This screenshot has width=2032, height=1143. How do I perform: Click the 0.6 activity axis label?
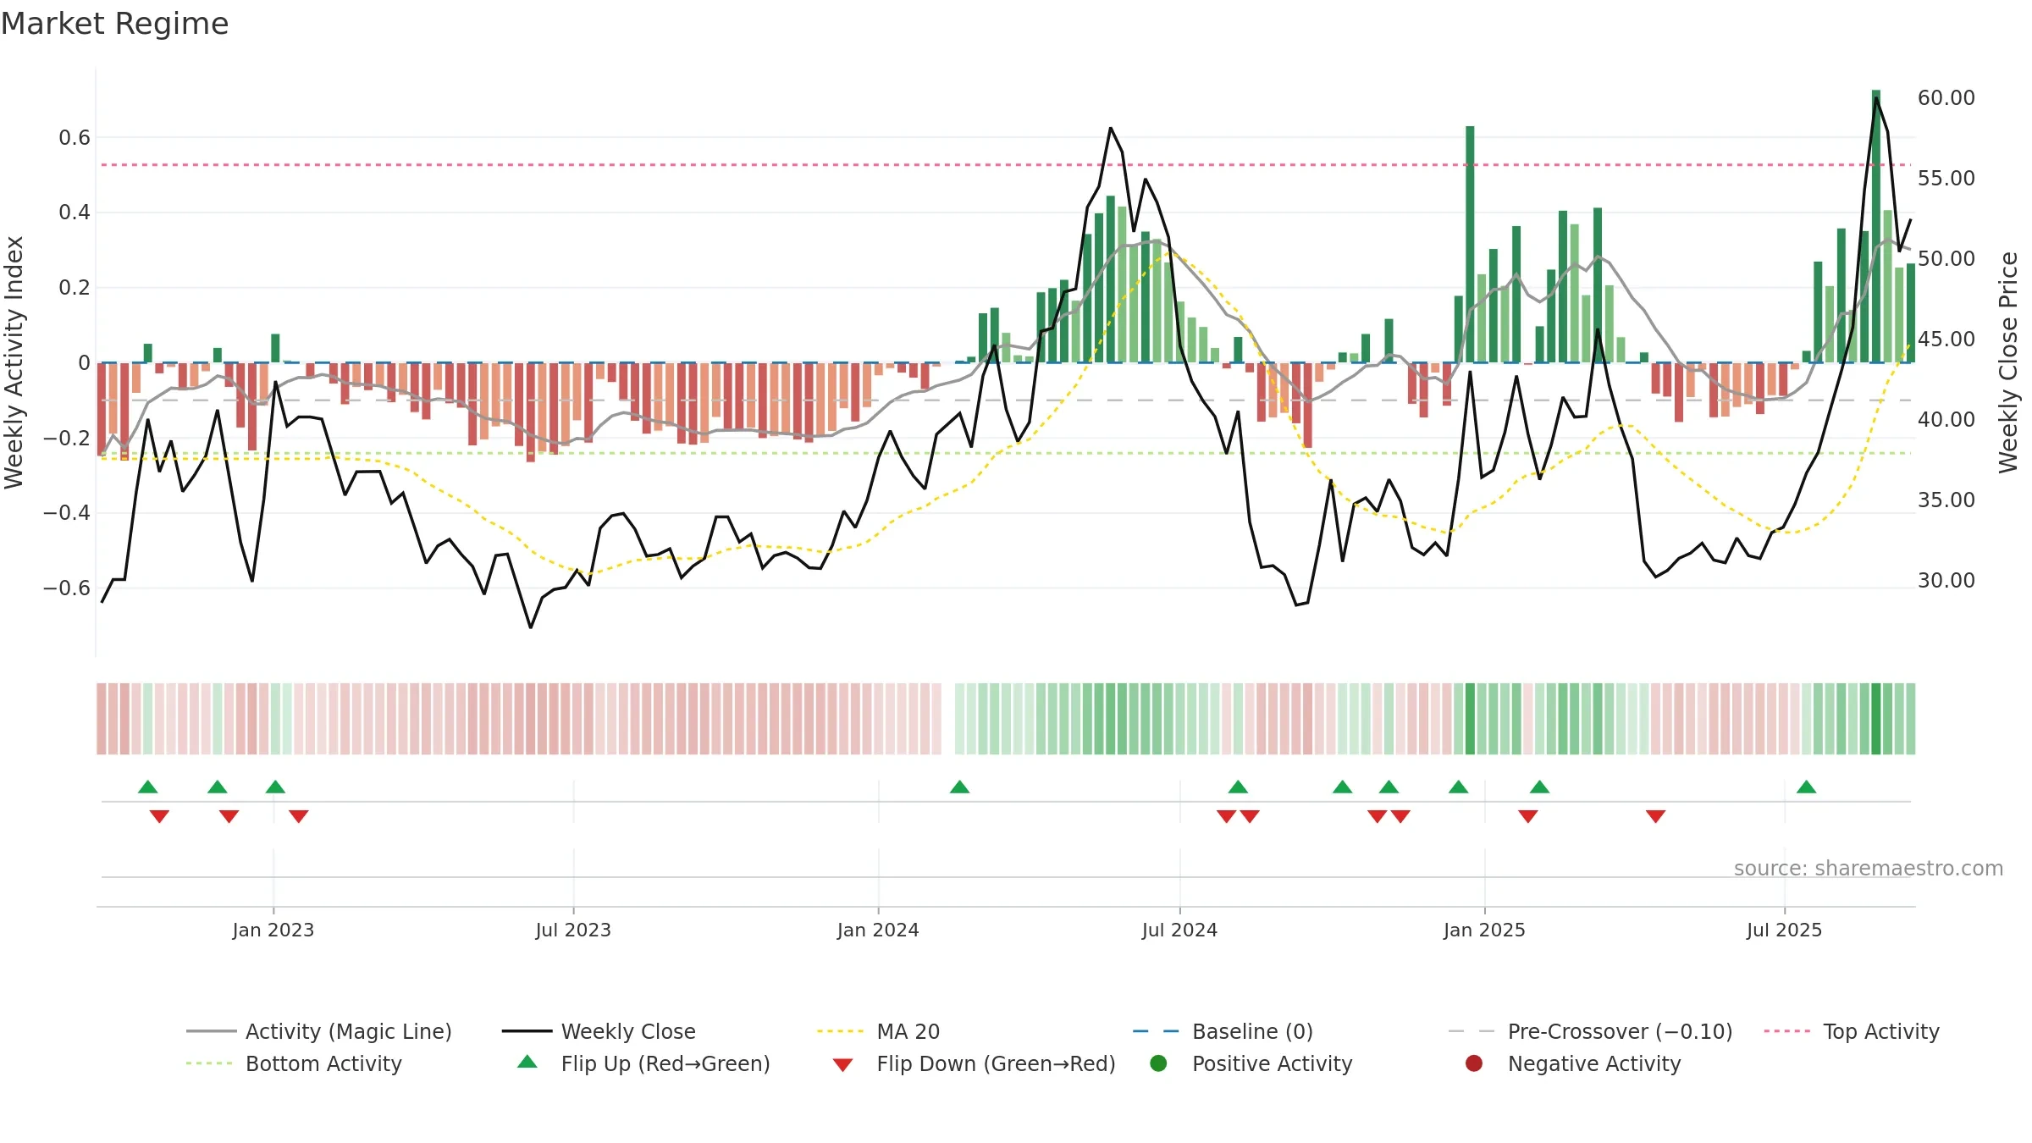tap(75, 138)
